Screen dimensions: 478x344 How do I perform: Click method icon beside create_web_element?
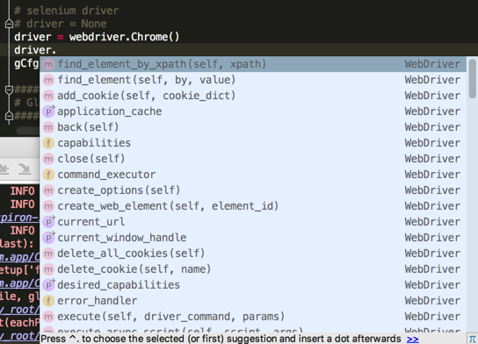[x=48, y=207]
